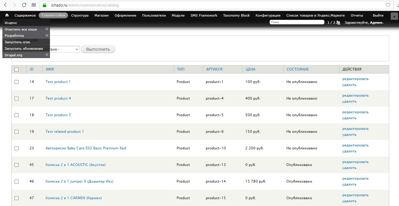Click the browser address bar URL
The width and height of the screenshot is (399, 206).
pos(85,5)
